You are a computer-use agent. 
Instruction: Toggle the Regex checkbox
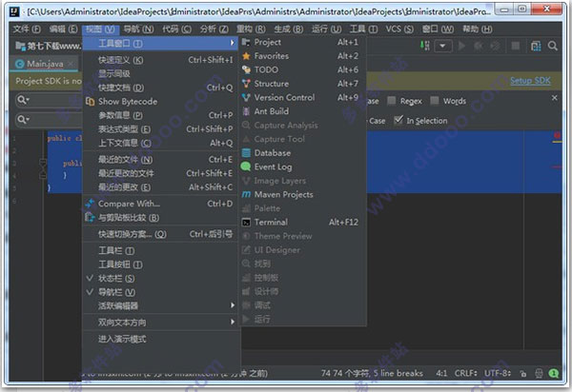click(x=392, y=101)
